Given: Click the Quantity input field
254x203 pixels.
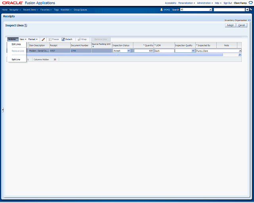Looking at the screenshot, I should click(x=144, y=51).
